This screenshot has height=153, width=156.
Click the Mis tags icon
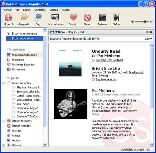click(x=9, y=131)
